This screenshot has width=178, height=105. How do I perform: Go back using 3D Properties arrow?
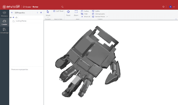coord(12,12)
